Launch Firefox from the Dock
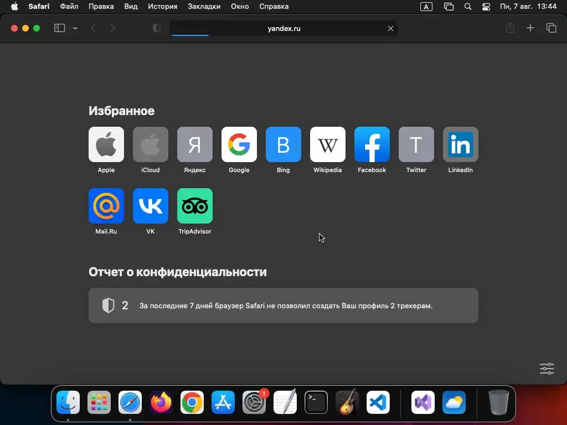567x425 pixels. click(161, 402)
